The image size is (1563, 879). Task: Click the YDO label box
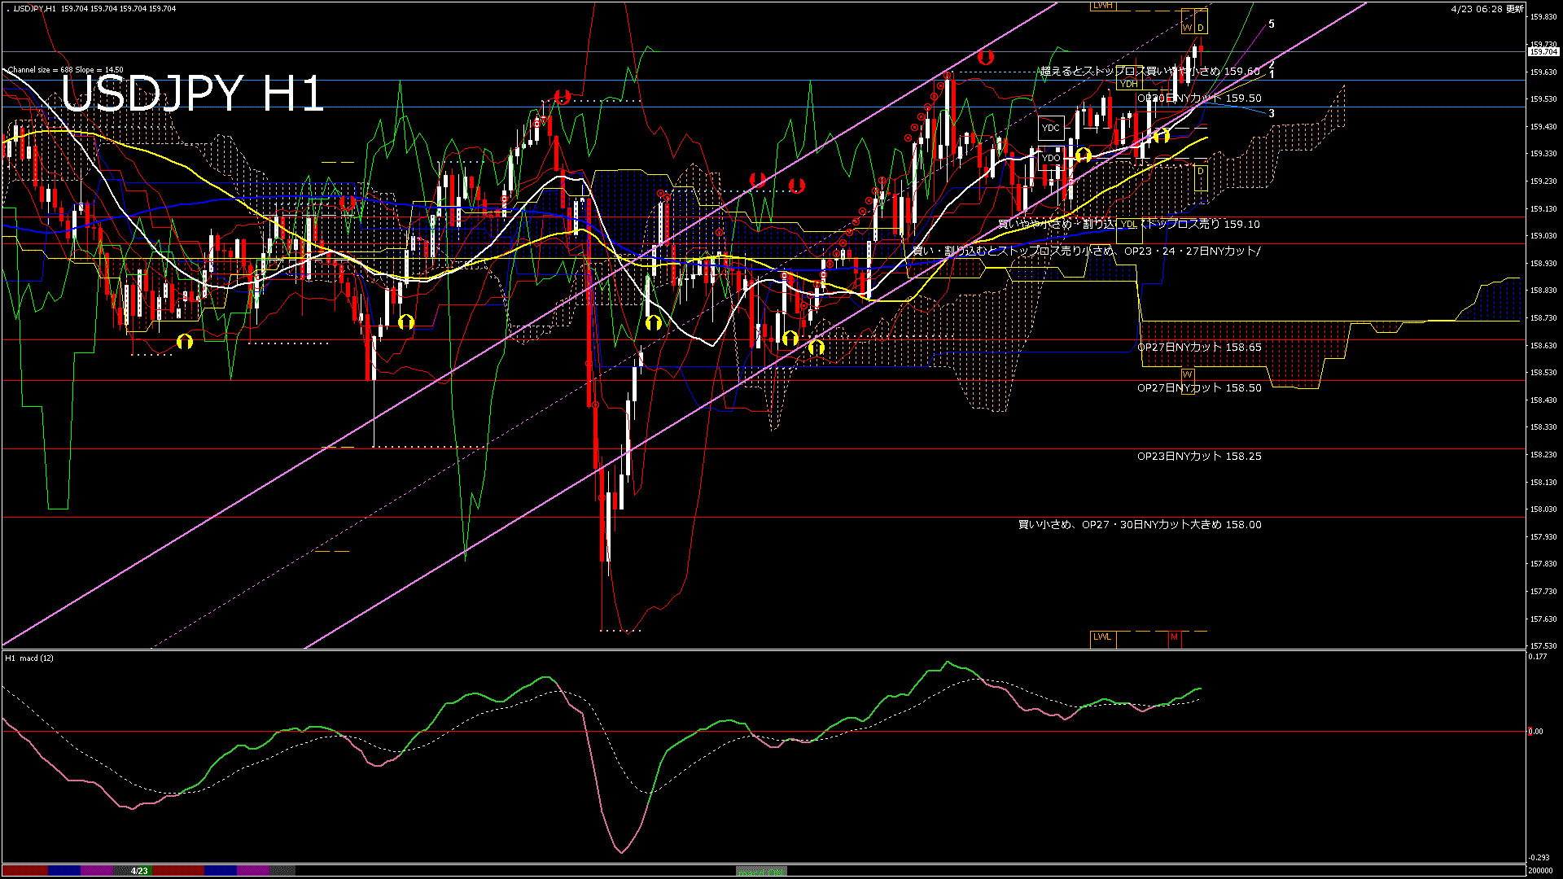click(1051, 158)
